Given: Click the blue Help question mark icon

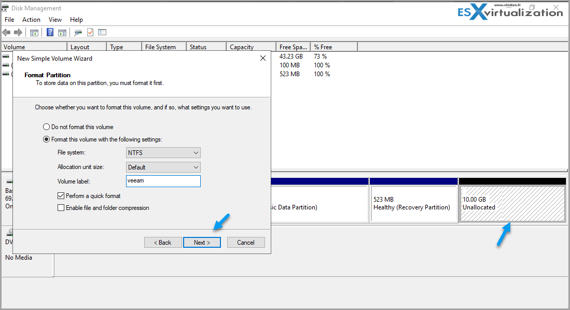Looking at the screenshot, I should [50, 32].
